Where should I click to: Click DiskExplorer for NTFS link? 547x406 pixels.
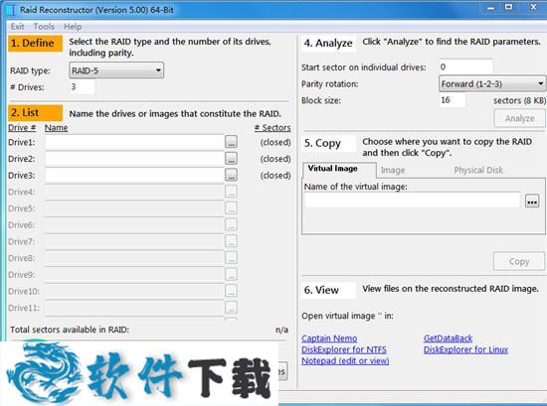(344, 349)
